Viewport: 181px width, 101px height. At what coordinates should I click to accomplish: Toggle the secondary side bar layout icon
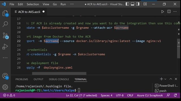point(138,4)
